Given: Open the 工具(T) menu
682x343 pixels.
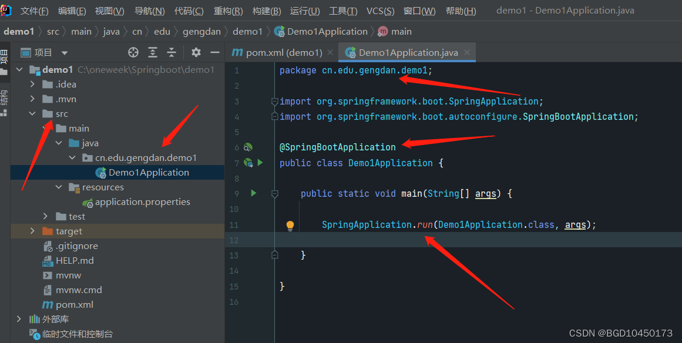Looking at the screenshot, I should point(343,11).
